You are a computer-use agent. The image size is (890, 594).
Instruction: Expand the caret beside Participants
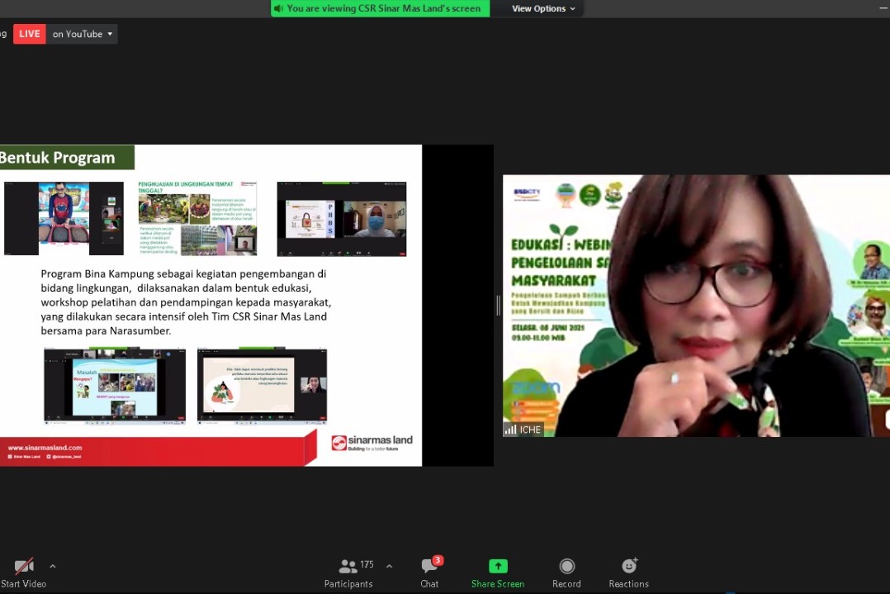pos(388,567)
